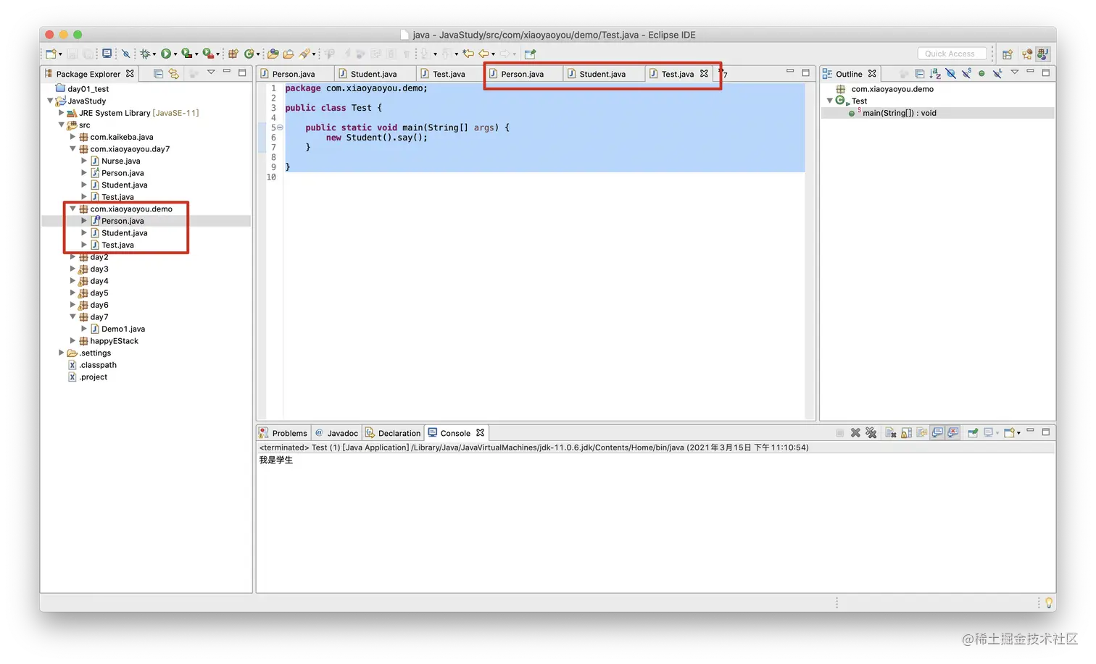
Task: Start debugging with the bug icon
Action: click(x=145, y=54)
